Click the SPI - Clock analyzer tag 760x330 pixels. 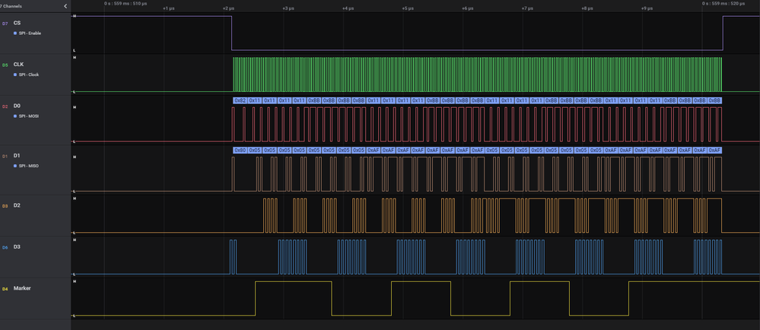28,75
